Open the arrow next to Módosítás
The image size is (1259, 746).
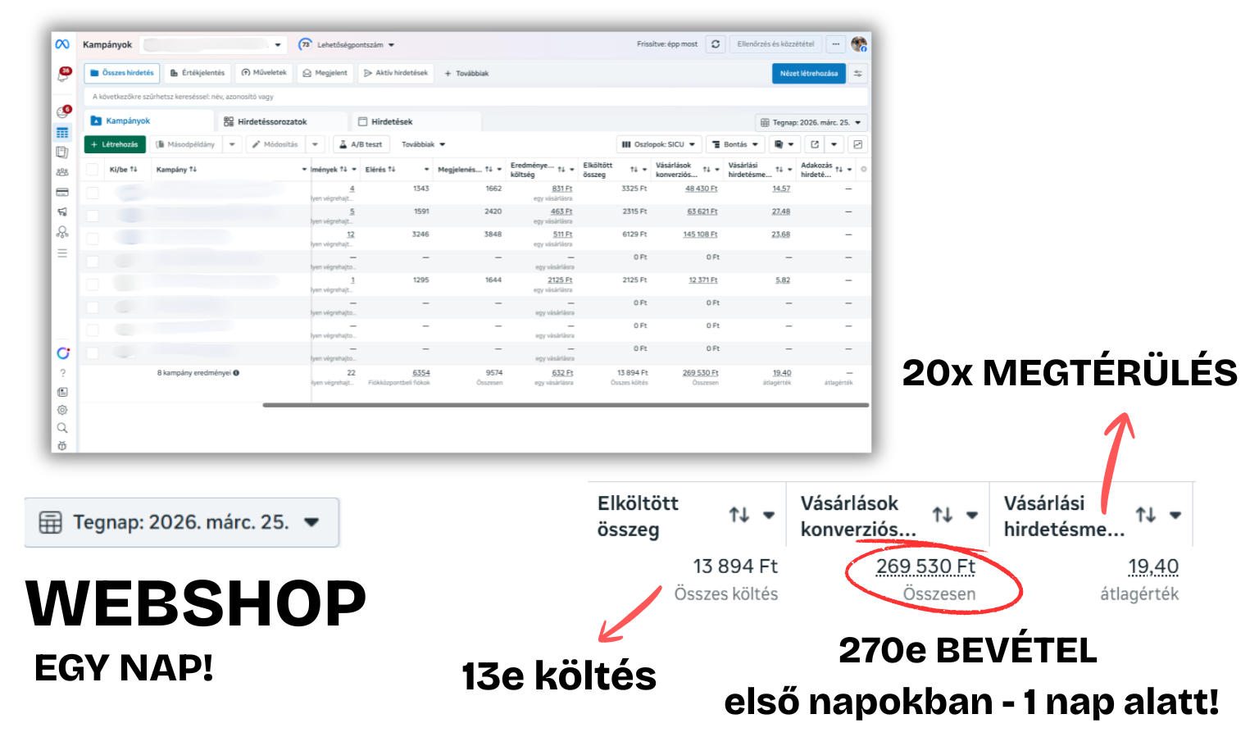click(315, 144)
